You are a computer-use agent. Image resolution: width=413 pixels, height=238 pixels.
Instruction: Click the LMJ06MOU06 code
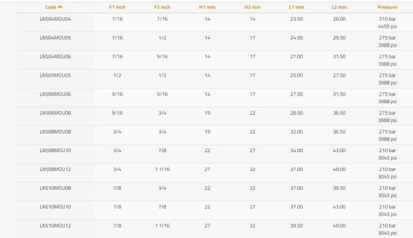pyautogui.click(x=55, y=94)
